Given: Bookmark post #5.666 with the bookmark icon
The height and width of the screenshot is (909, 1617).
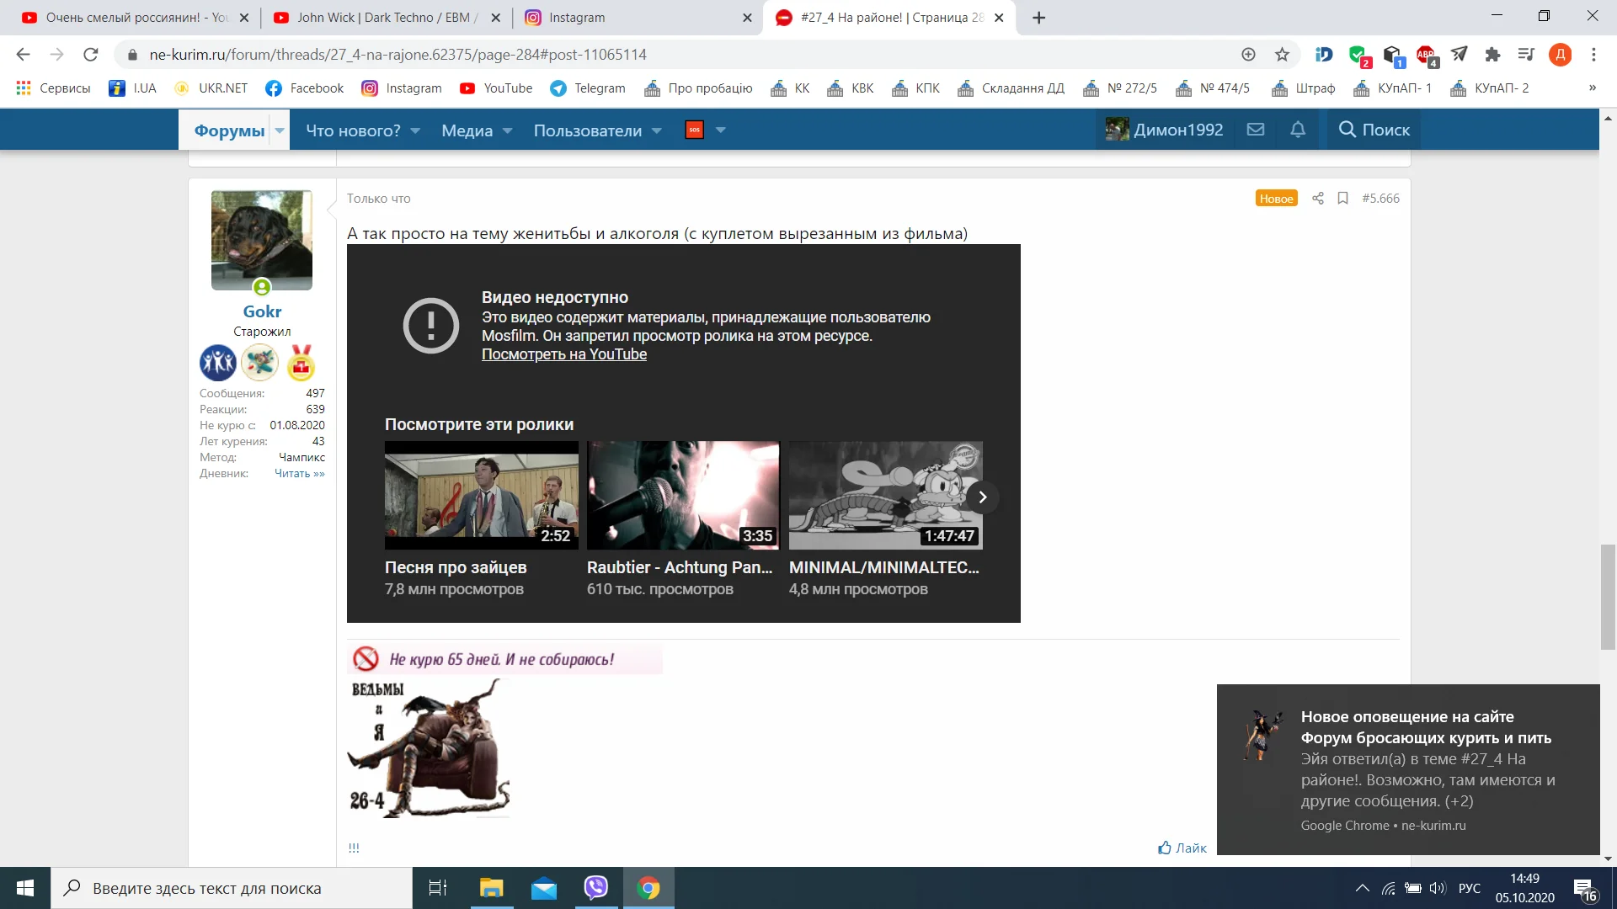Looking at the screenshot, I should (x=1343, y=199).
